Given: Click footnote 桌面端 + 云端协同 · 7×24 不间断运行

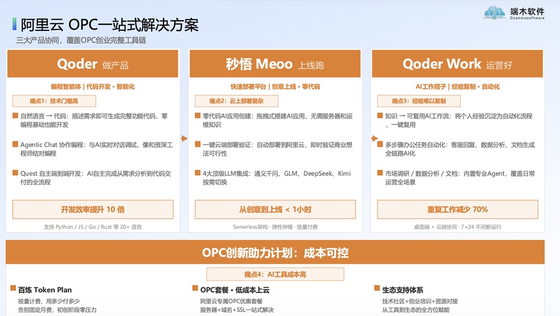Looking at the screenshot, I should click(458, 227).
